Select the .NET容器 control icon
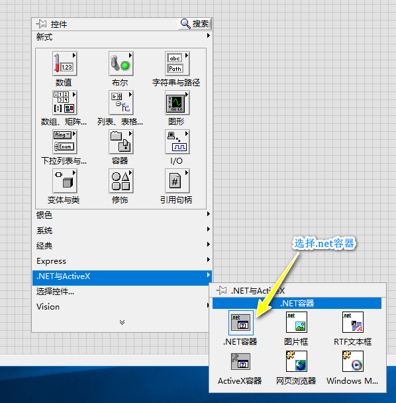This screenshot has width=396, height=403. 240,322
